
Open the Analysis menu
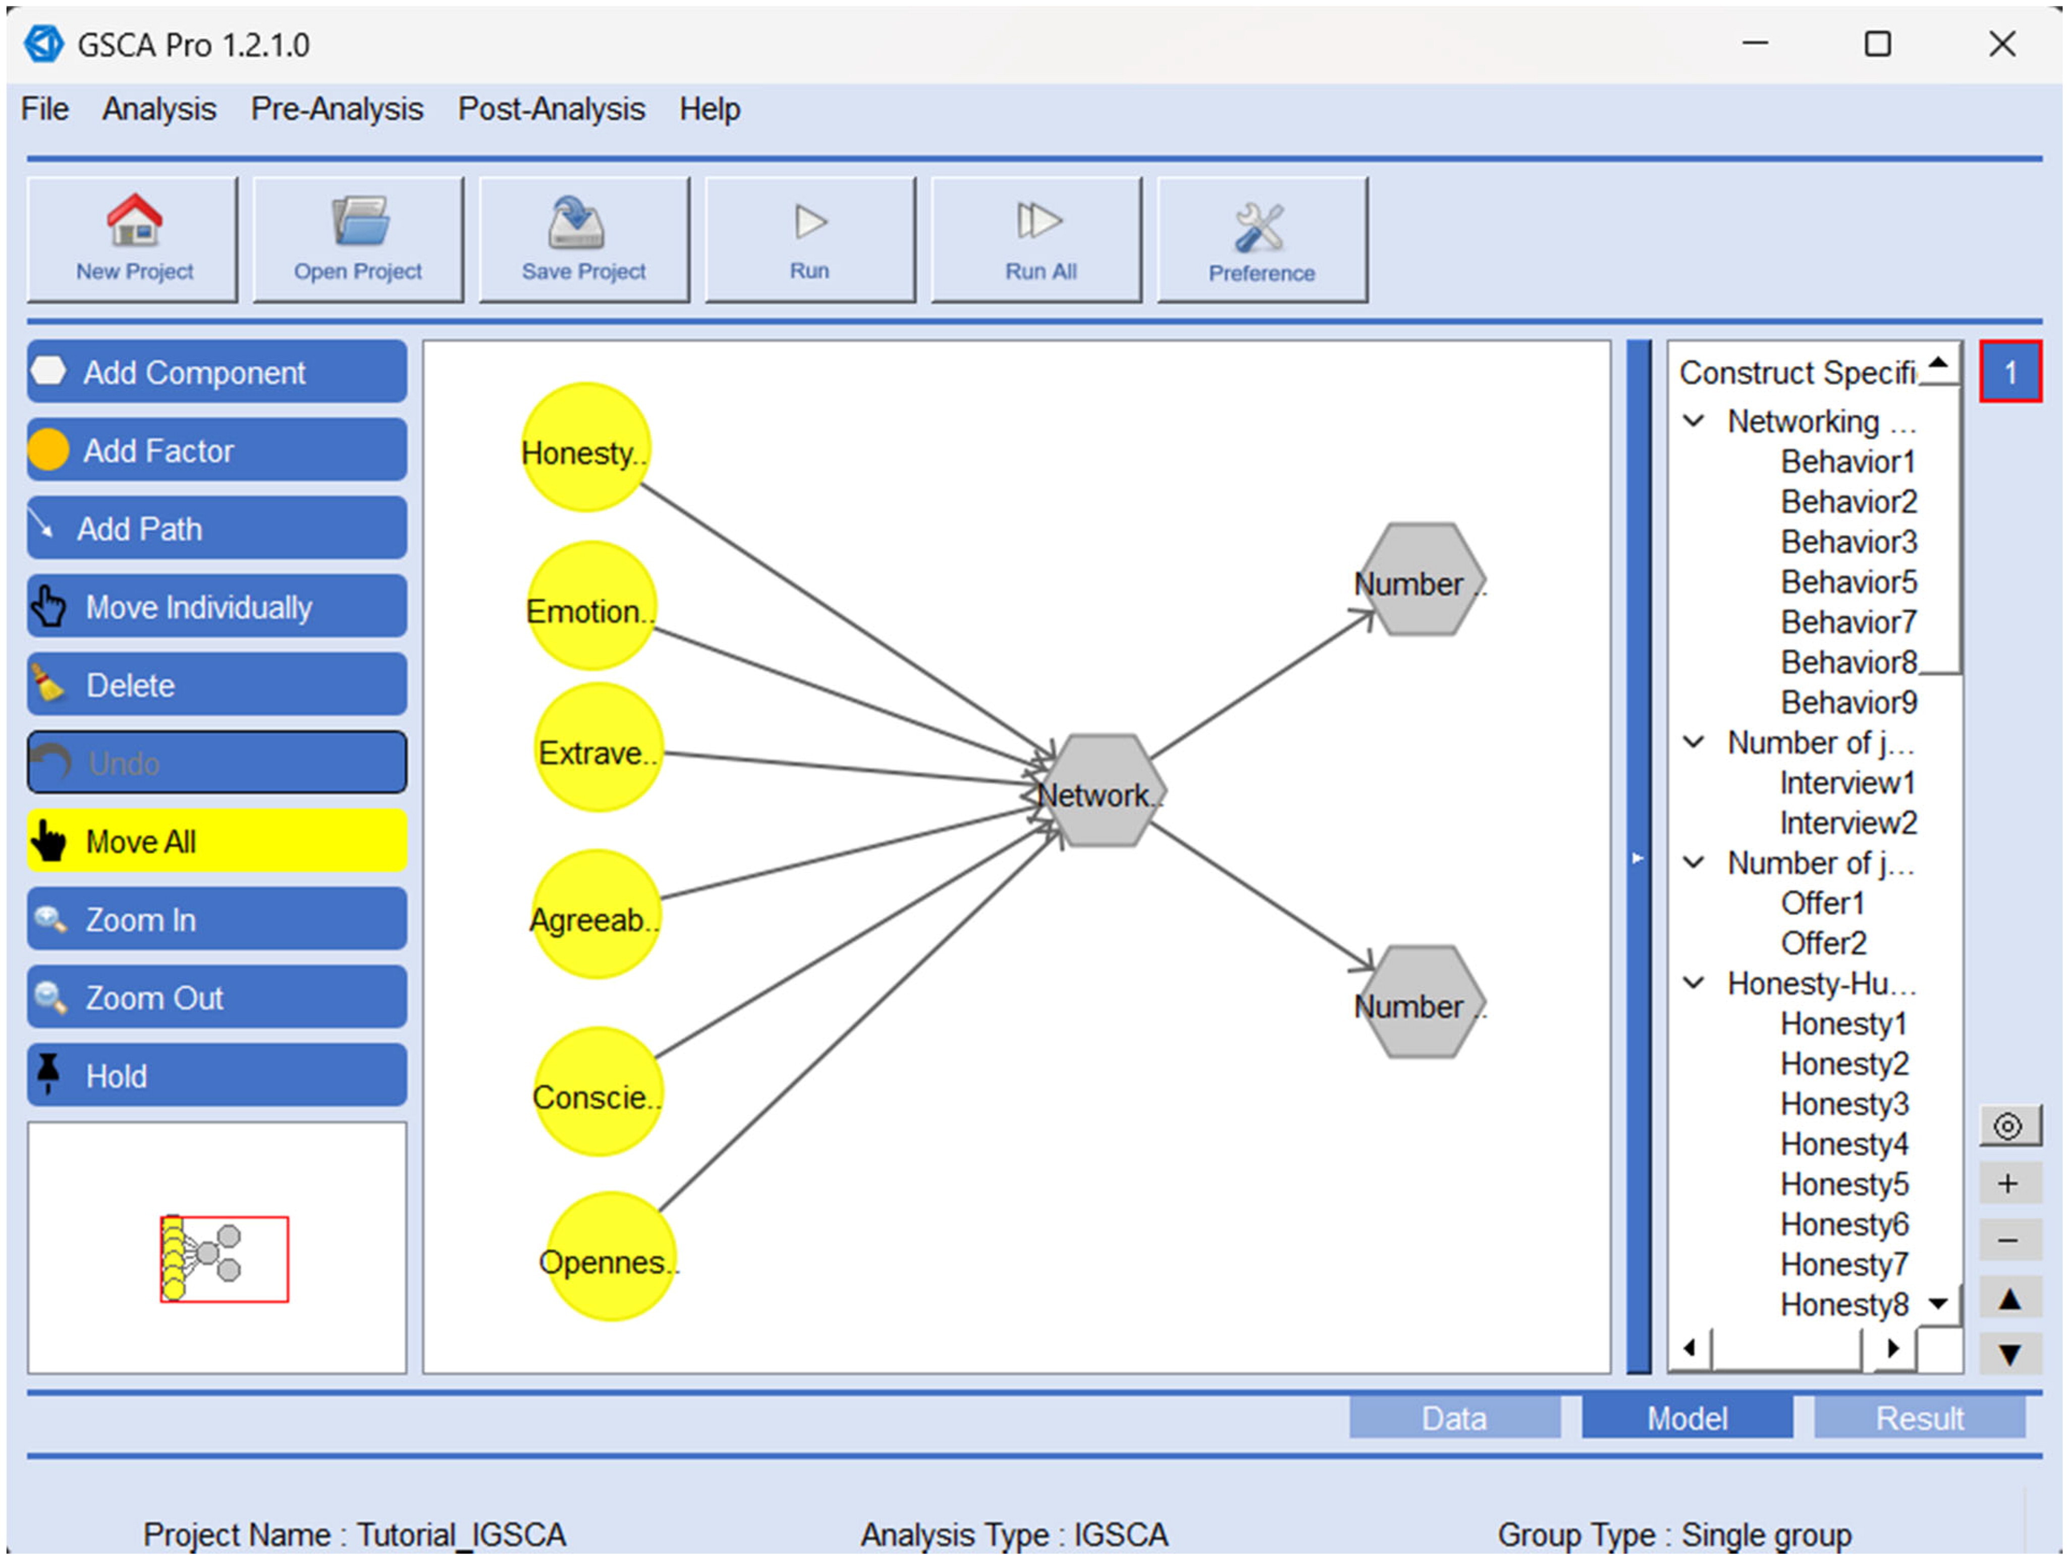[159, 110]
